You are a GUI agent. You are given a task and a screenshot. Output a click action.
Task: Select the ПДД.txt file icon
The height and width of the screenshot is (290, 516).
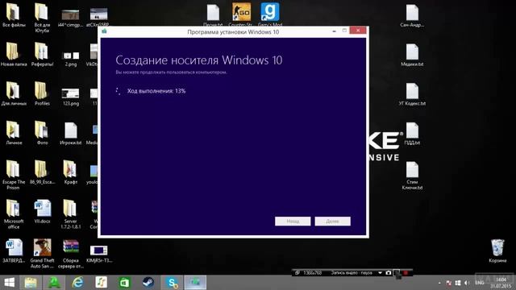pyautogui.click(x=412, y=133)
